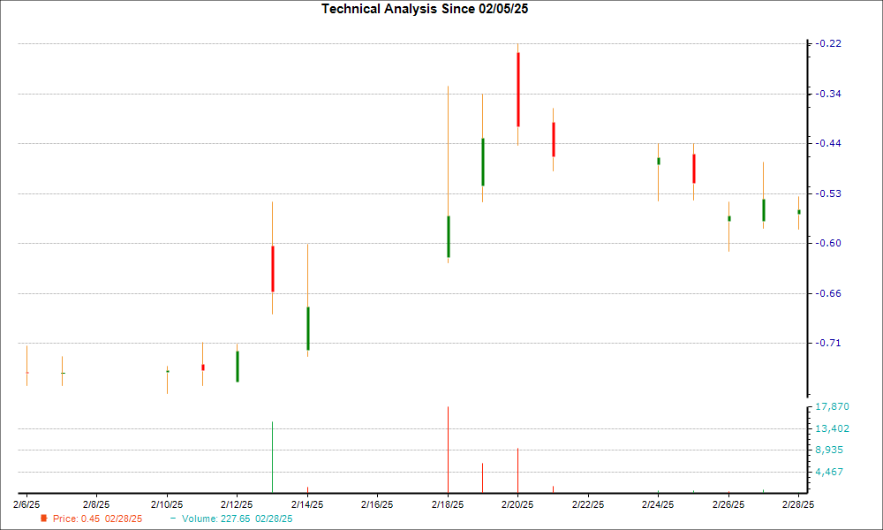Click the 2/26/25 date label
Image resolution: width=883 pixels, height=530 pixels.
[x=728, y=504]
